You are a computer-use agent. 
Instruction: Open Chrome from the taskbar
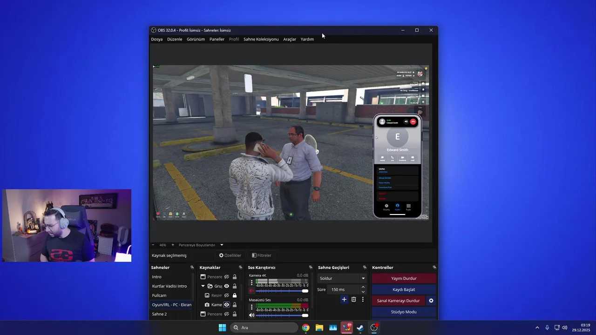(x=305, y=328)
